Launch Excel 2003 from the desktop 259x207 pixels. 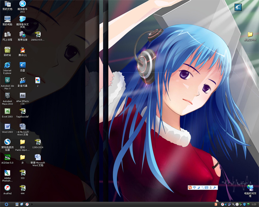click(x=7, y=113)
